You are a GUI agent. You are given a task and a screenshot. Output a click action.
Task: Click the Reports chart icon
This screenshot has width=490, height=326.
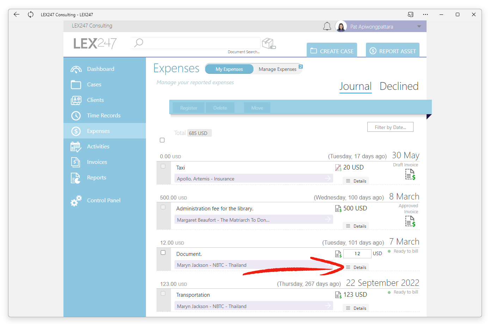coord(76,178)
